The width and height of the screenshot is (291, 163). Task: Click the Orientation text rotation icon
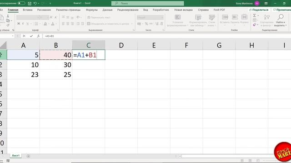78,17
